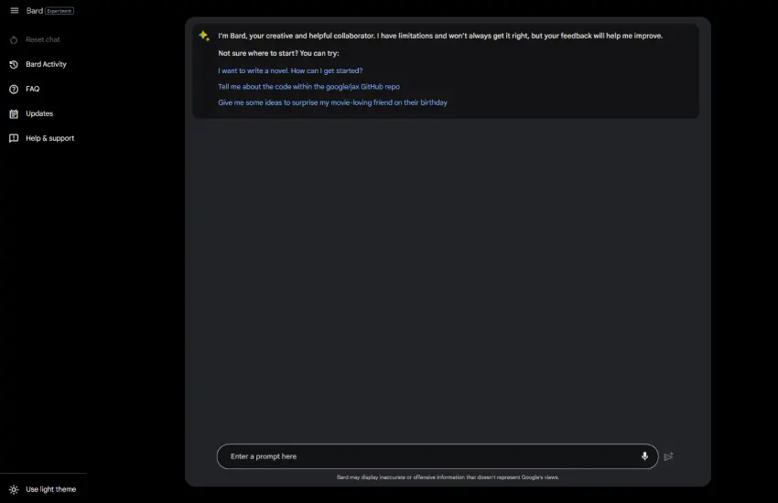Click the Bard title text
Screen dimensions: 778x503
tap(35, 11)
